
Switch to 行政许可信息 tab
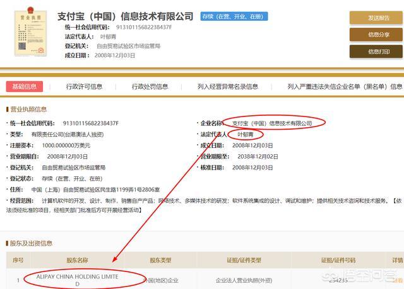point(84,86)
